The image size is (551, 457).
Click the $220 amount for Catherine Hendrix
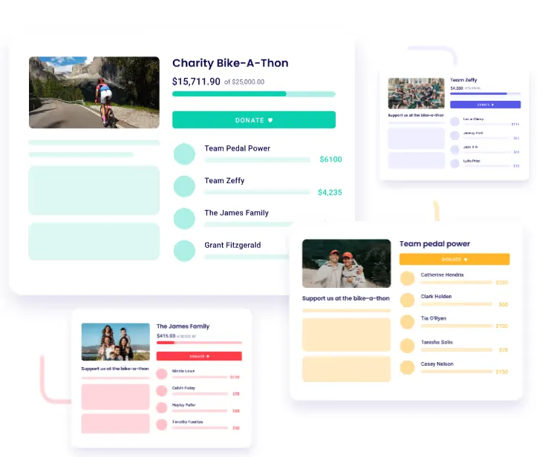[502, 283]
